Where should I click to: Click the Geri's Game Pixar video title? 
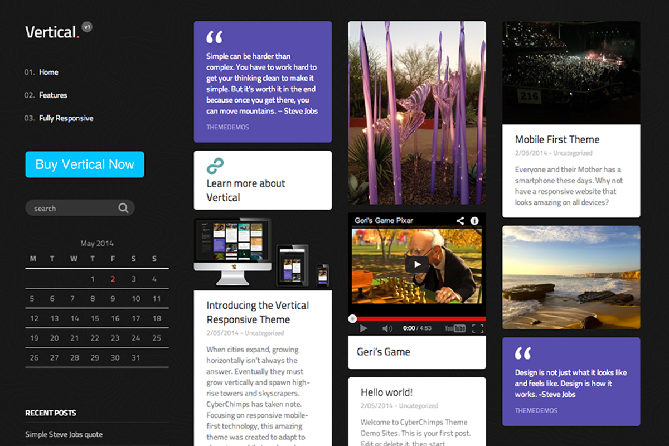click(384, 221)
